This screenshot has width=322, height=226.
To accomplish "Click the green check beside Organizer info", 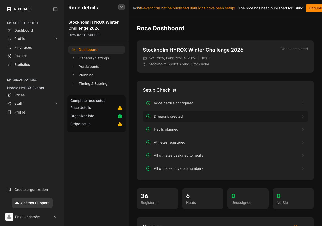I will click(120, 116).
